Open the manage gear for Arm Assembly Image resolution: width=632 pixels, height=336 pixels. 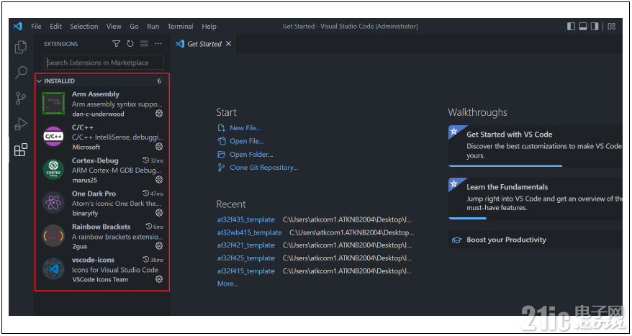click(159, 114)
